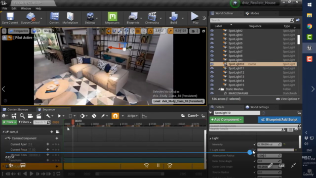Click the SpotLight10 name field

237,113
